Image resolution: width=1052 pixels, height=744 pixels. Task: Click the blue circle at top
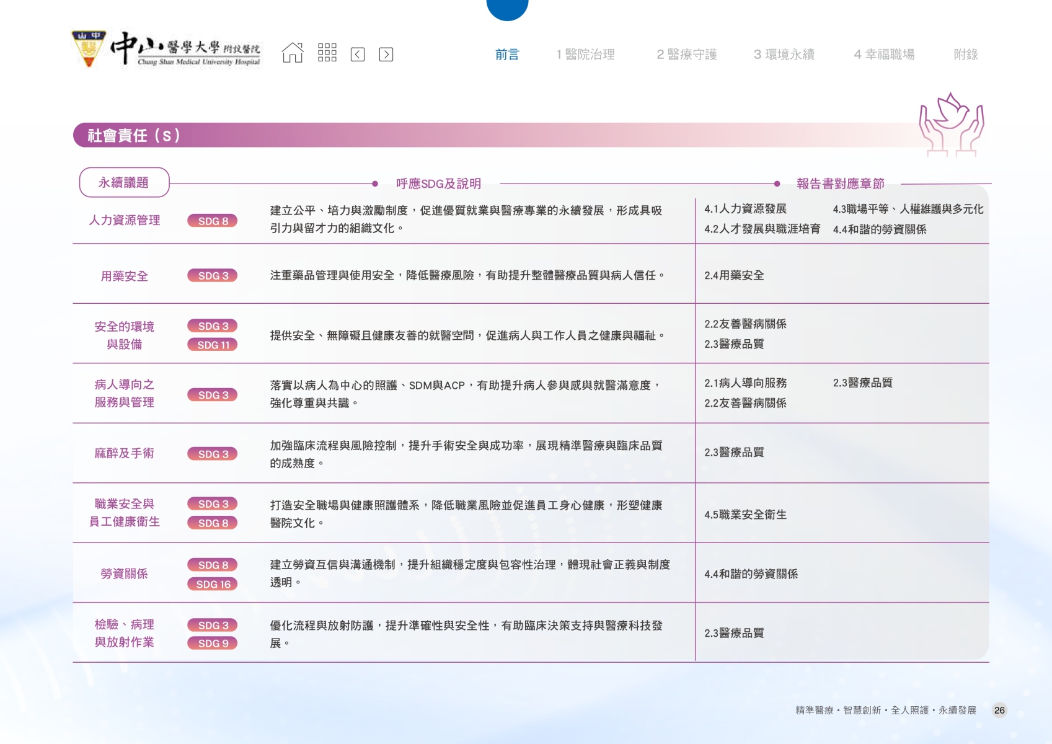[x=507, y=7]
